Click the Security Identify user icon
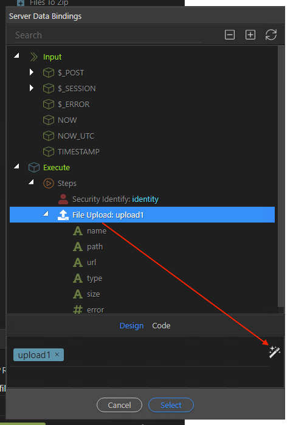 [63, 199]
